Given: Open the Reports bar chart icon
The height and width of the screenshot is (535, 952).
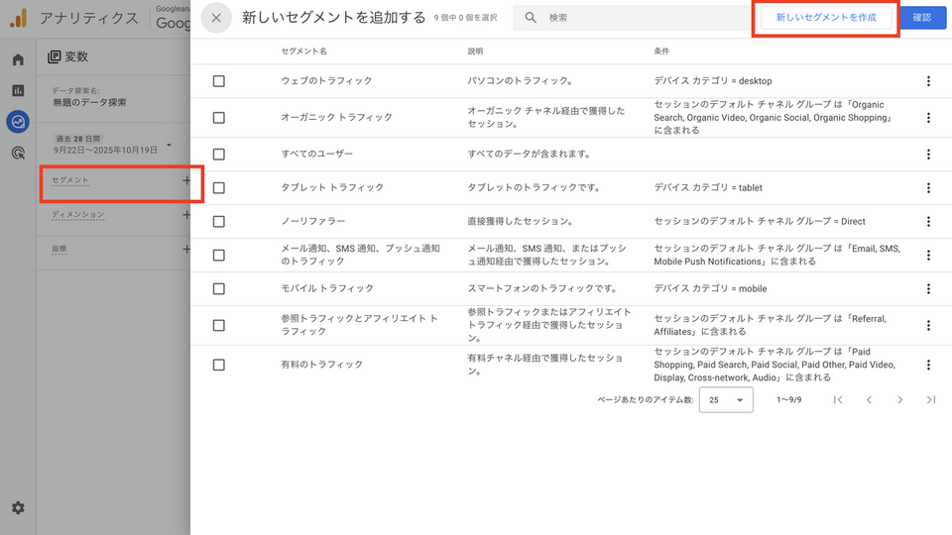Looking at the screenshot, I should tap(18, 90).
